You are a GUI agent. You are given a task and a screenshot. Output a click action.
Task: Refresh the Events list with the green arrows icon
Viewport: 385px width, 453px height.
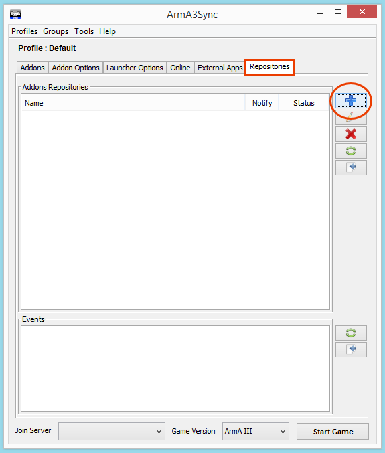click(x=351, y=333)
